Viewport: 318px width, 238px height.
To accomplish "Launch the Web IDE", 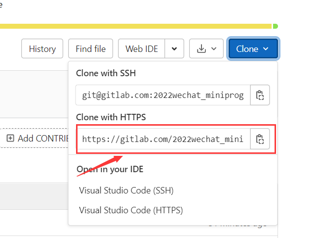I will pos(142,49).
